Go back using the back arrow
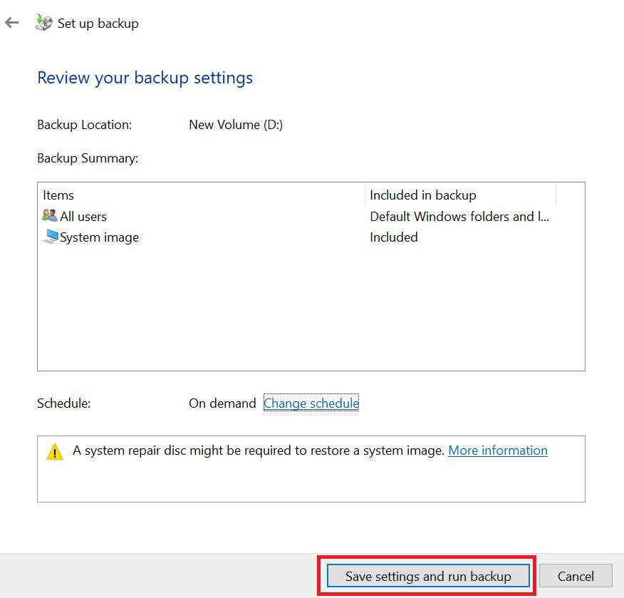The width and height of the screenshot is (624, 598). 12,23
